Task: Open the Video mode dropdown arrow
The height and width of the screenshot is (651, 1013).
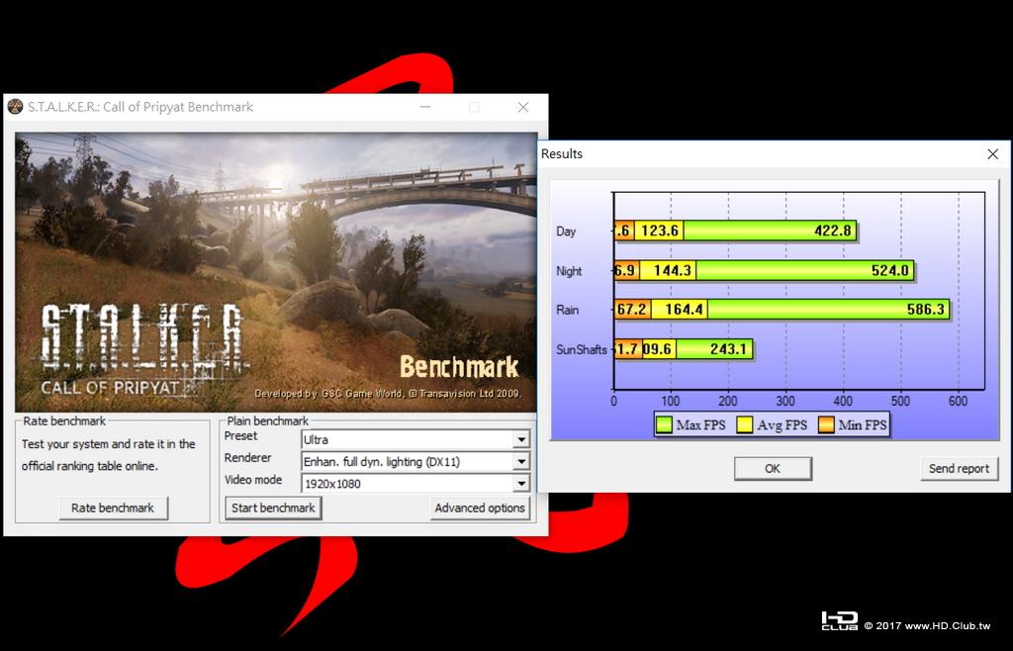Action: click(x=521, y=484)
